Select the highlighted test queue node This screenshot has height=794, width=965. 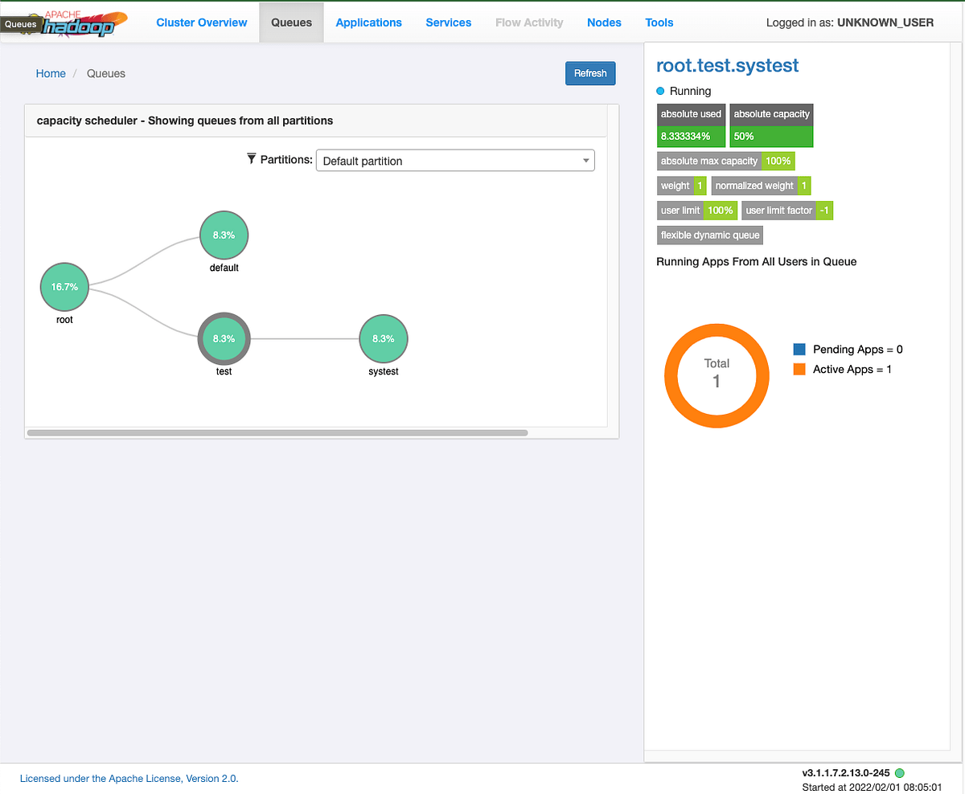point(224,338)
